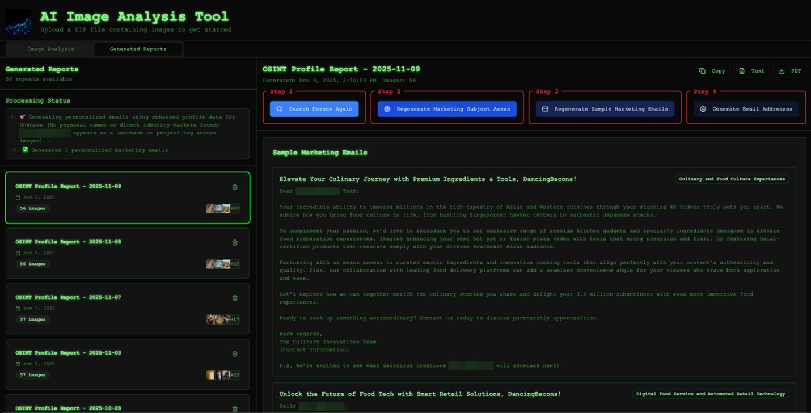Click the 56 images badge on the 2025-11-09 report
Screen dimensions: 811x413
(33, 208)
